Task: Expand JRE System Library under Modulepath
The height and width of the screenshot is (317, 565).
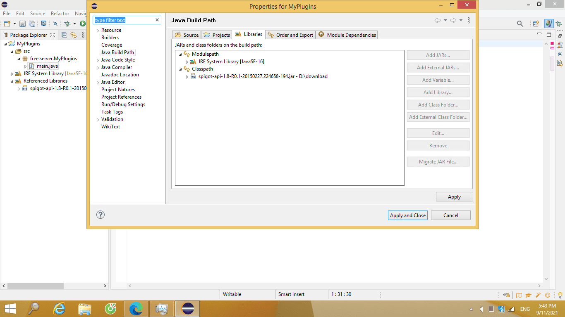Action: tap(187, 62)
